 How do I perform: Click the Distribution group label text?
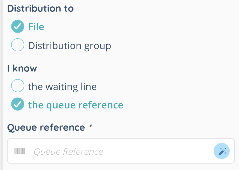(70, 45)
